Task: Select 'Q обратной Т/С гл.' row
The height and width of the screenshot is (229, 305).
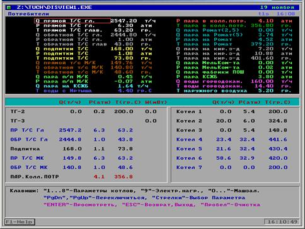Action: pos(96,35)
